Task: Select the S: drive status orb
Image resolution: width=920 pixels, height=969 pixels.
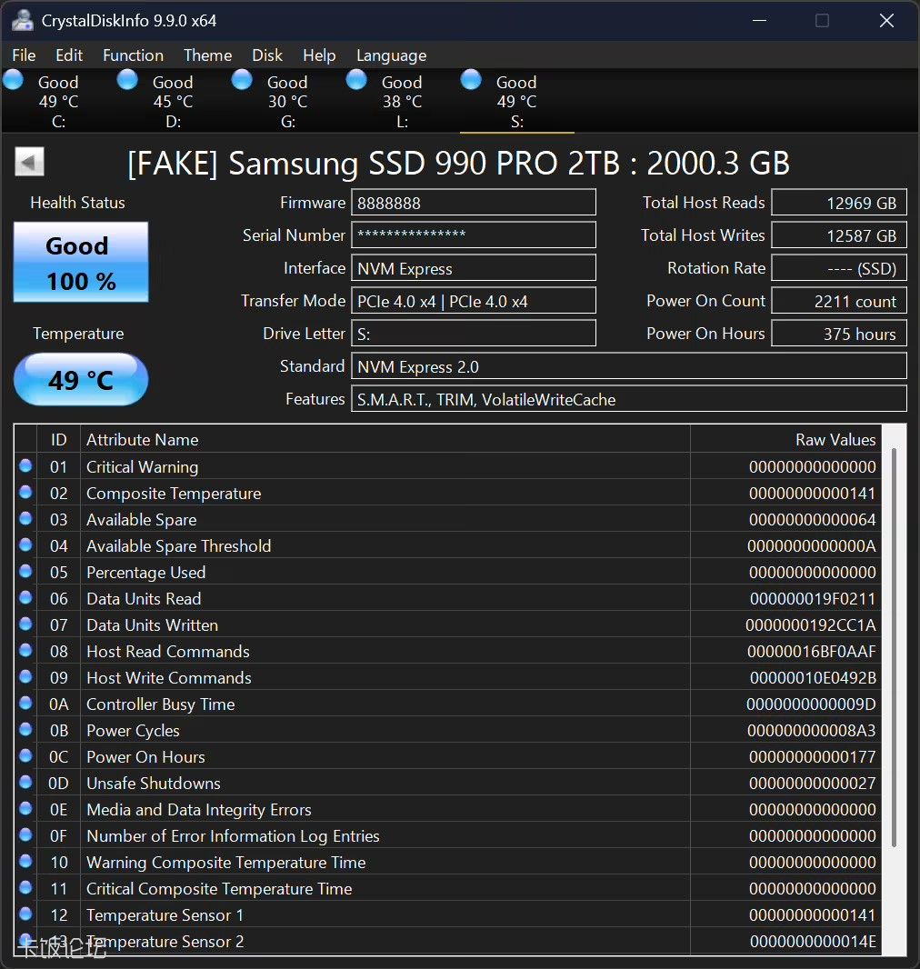Action: coord(471,80)
